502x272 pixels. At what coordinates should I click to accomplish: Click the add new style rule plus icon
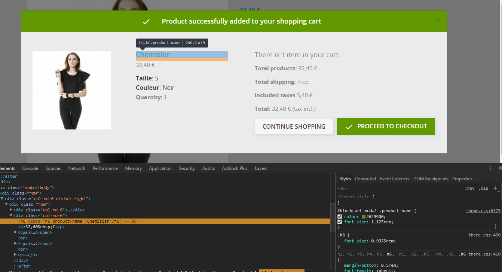click(x=495, y=188)
